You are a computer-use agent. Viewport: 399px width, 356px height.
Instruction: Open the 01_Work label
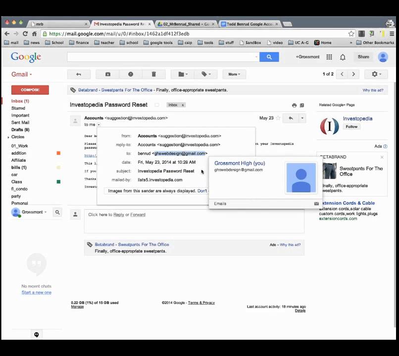tap(19, 146)
